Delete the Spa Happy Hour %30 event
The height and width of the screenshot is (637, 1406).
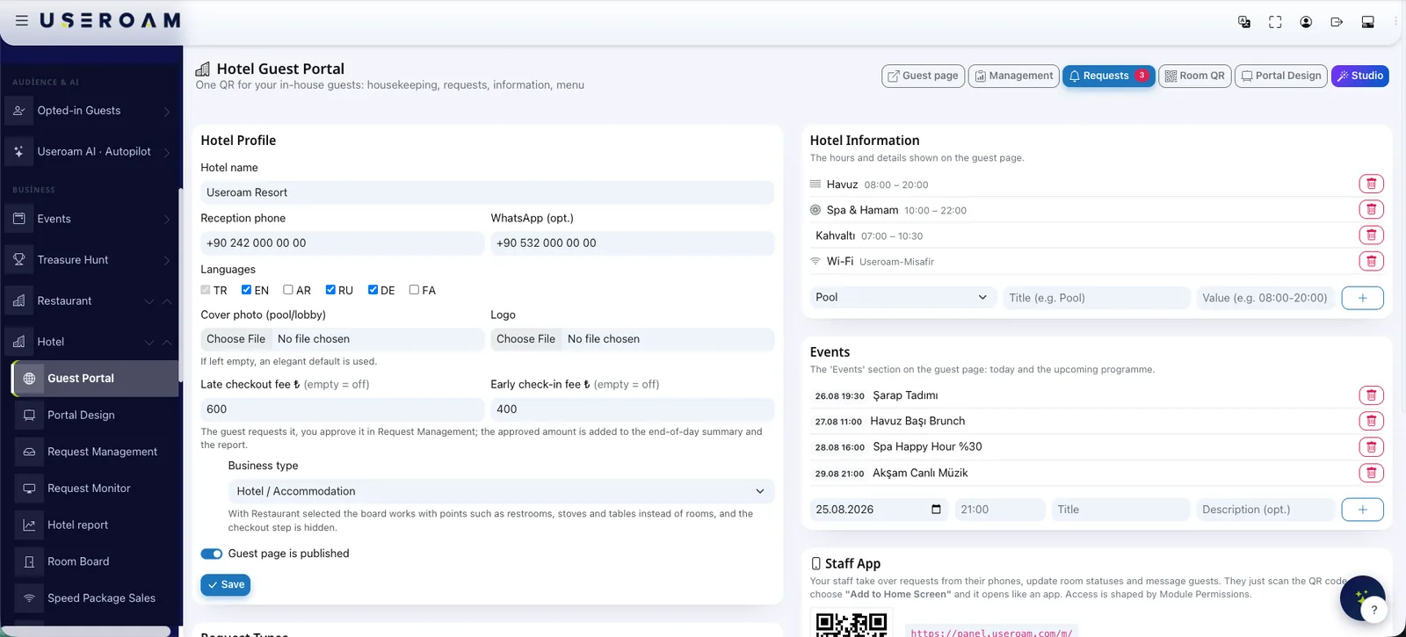[1371, 446]
